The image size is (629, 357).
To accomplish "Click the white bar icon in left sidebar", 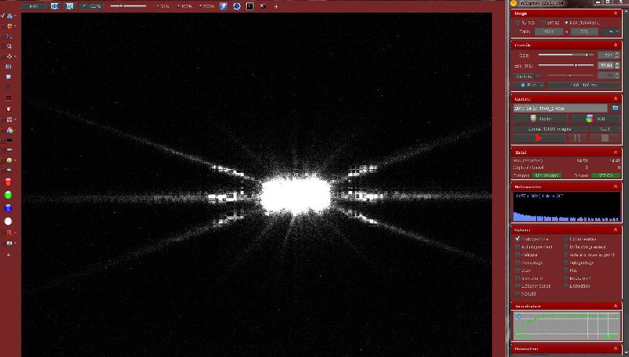I will point(9,150).
